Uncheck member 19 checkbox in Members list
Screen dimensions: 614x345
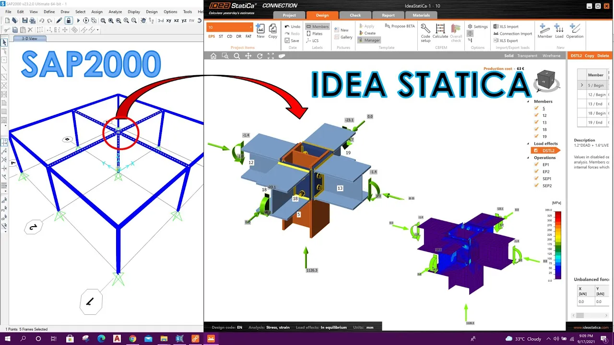pyautogui.click(x=536, y=137)
